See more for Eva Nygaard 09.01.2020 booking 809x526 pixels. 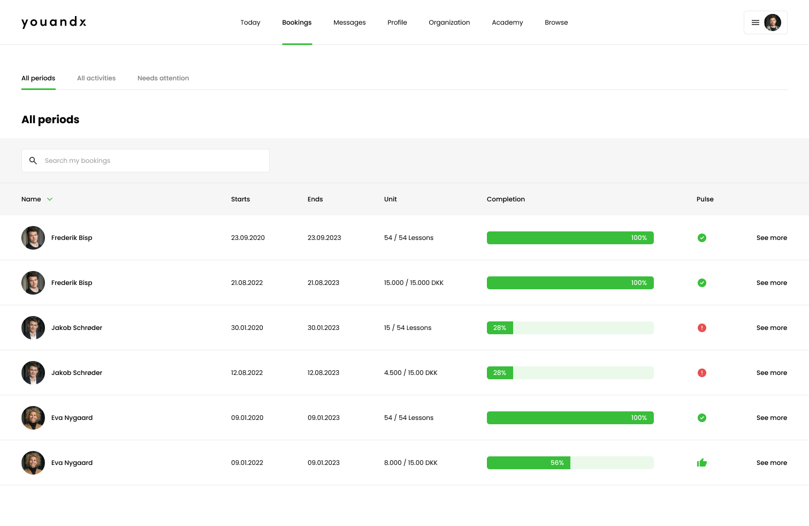pos(772,418)
